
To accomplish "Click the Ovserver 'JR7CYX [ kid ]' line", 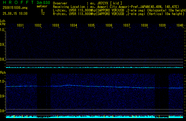I will 88,3.
